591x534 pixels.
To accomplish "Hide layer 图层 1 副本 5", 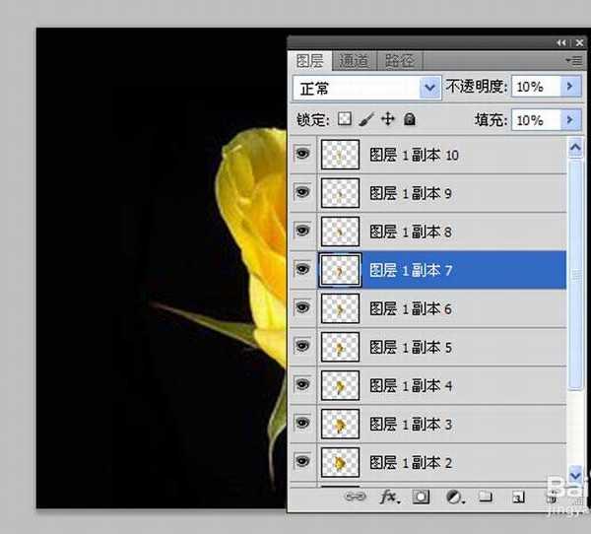I will [x=302, y=346].
